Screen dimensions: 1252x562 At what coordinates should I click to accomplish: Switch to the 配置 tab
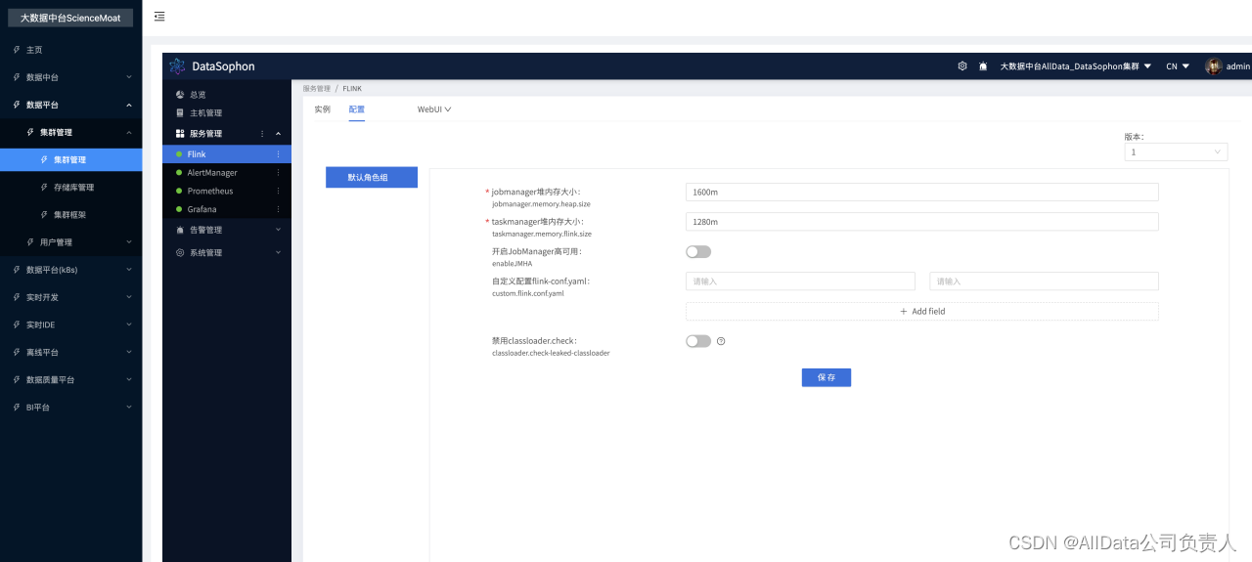coord(357,109)
